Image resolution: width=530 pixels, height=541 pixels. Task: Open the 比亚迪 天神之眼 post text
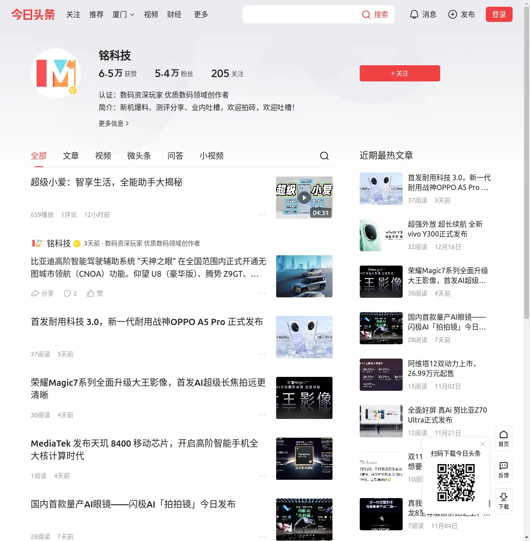148,267
